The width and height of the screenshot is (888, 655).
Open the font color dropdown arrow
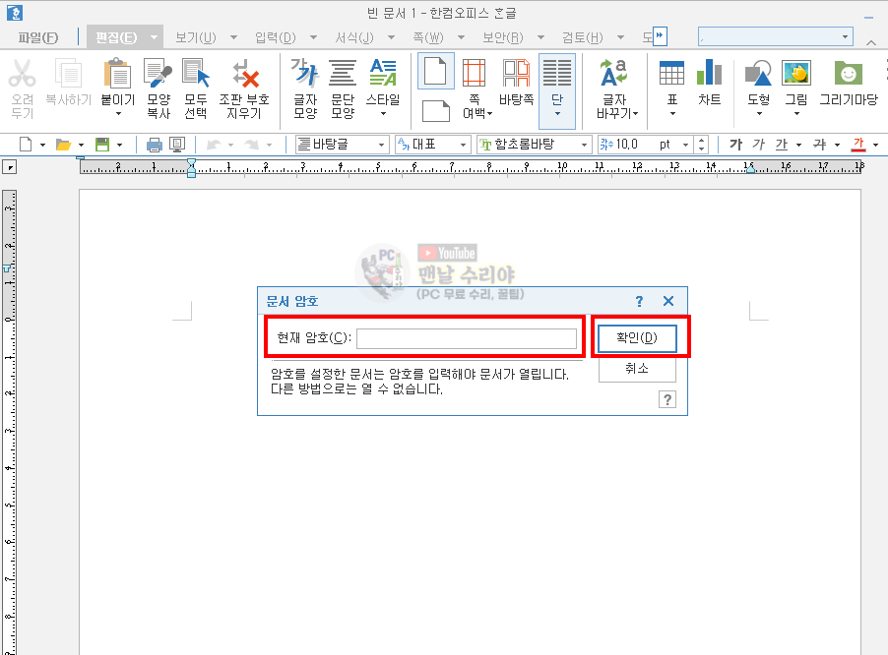876,146
